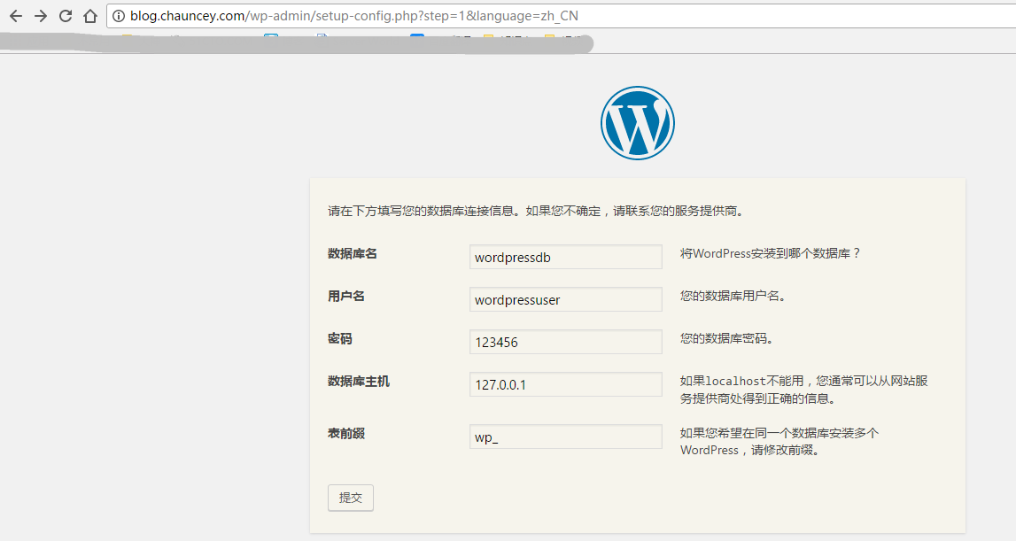1016x541 pixels.
Task: Select the 数据库主机 label
Action: [x=359, y=382]
